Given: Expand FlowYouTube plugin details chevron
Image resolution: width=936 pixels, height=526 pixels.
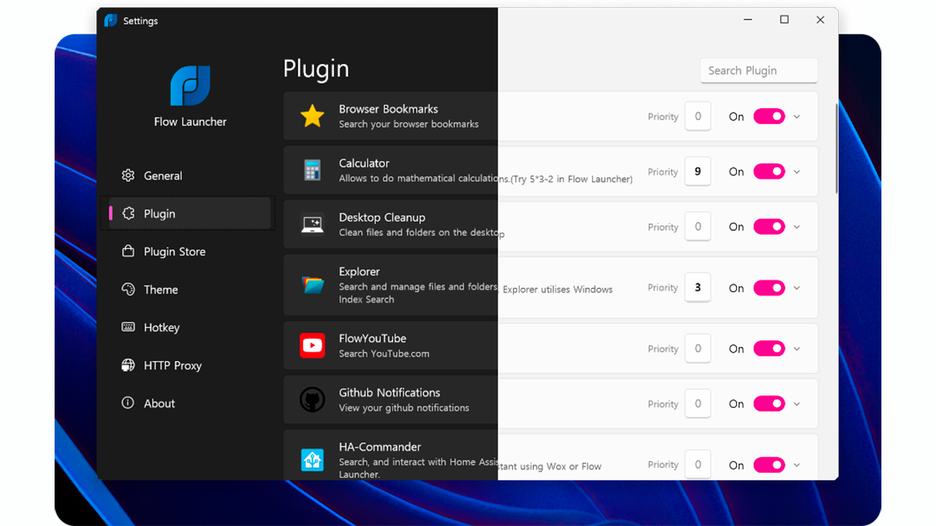Looking at the screenshot, I should (797, 348).
